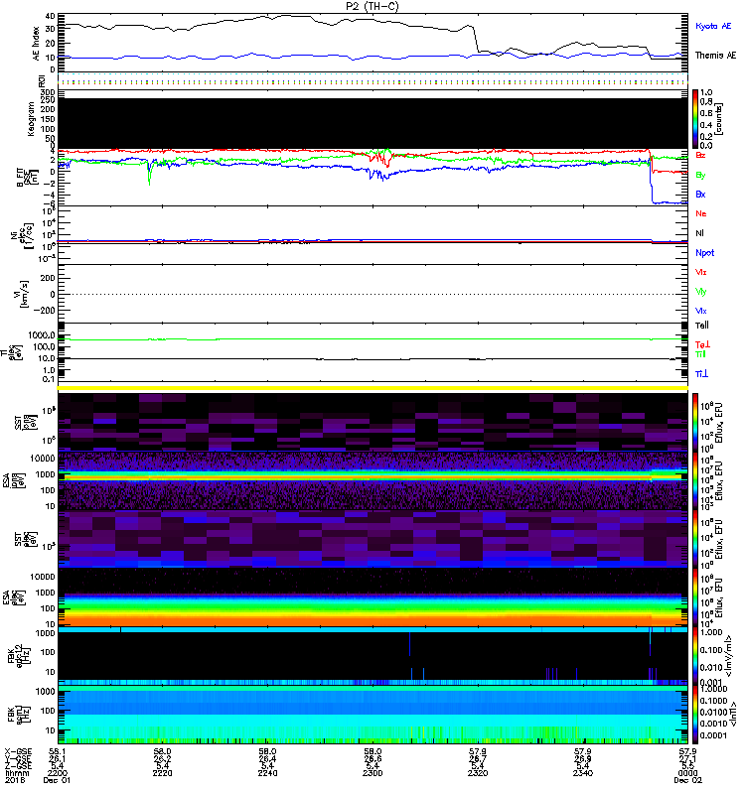Click the blue Npot legend label
Image resolution: width=745 pixels, height=794 pixels.
click(704, 253)
